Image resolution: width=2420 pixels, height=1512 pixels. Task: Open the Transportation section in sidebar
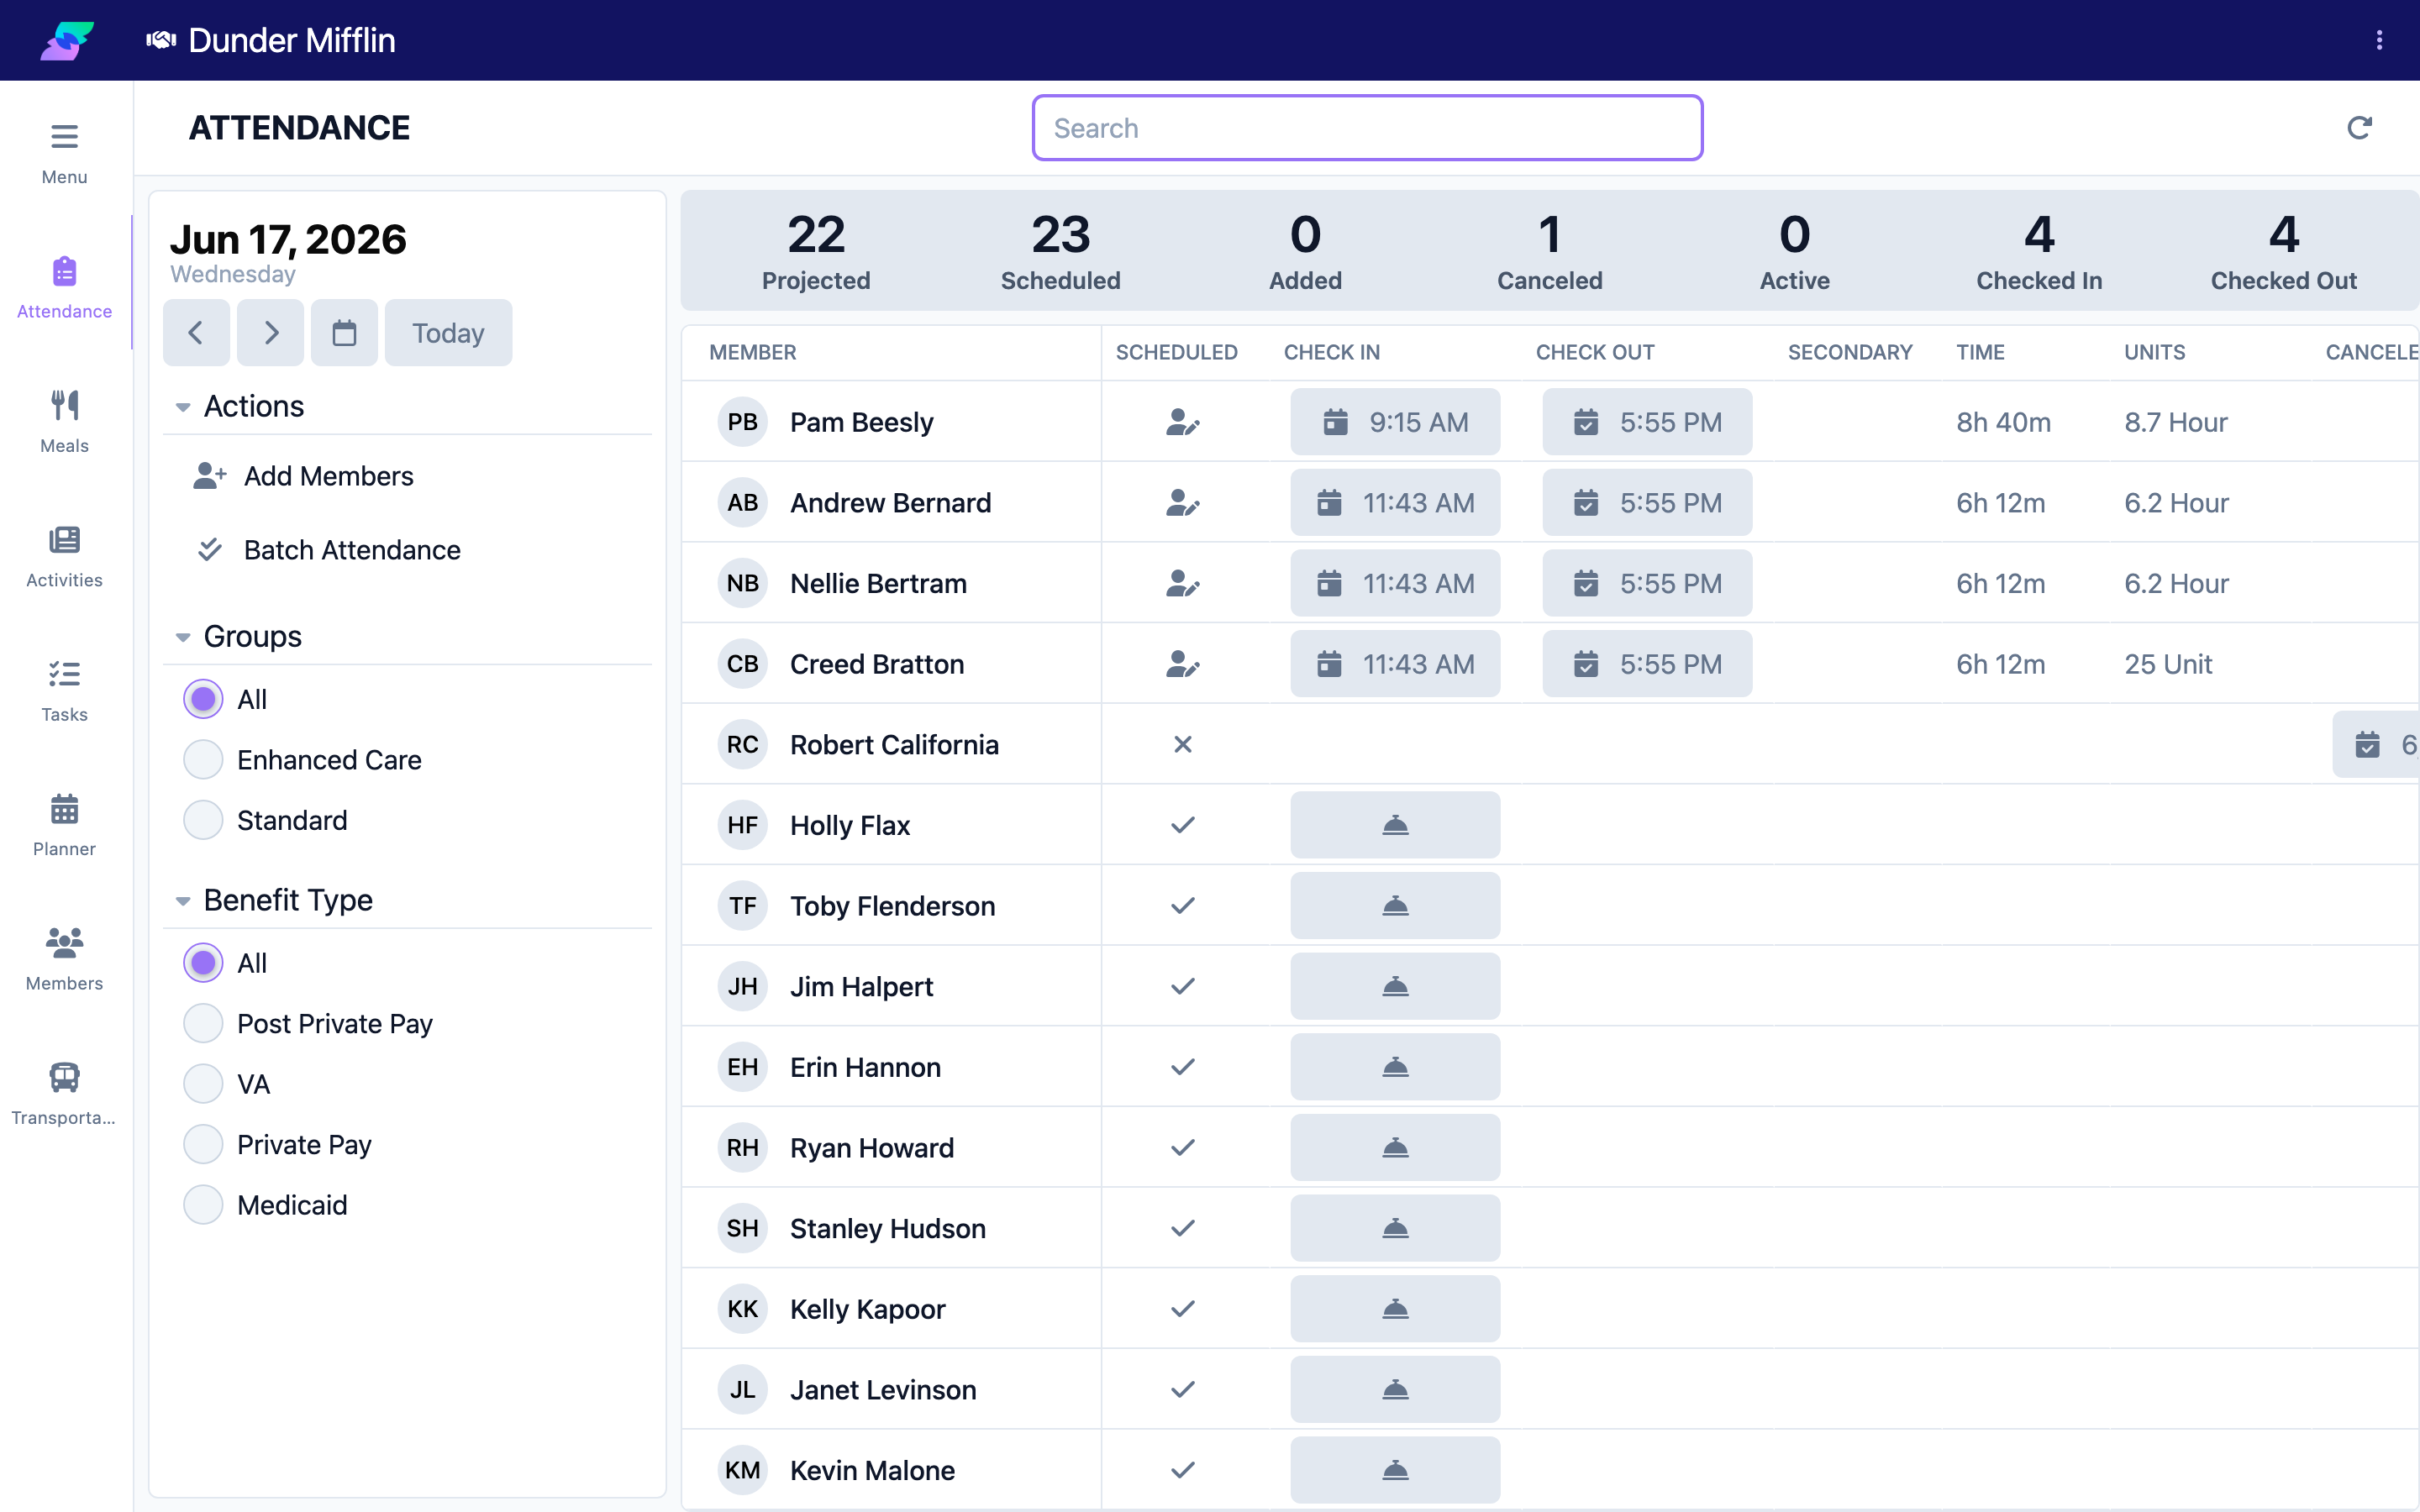click(x=64, y=1094)
